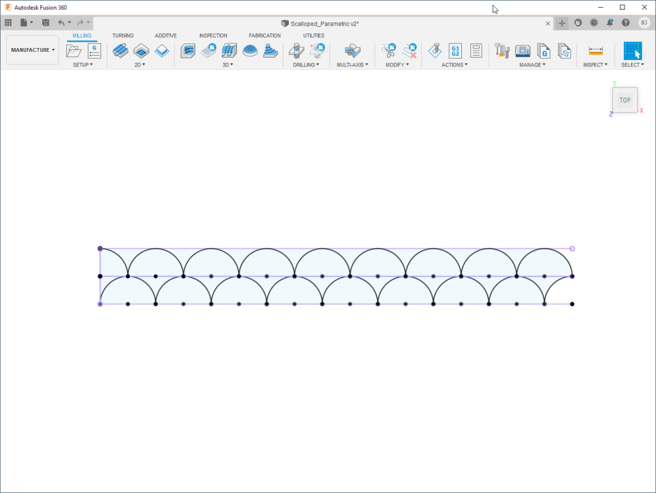Switch to the FABRICATION tab
Viewport: 656px width, 493px height.
pos(265,36)
